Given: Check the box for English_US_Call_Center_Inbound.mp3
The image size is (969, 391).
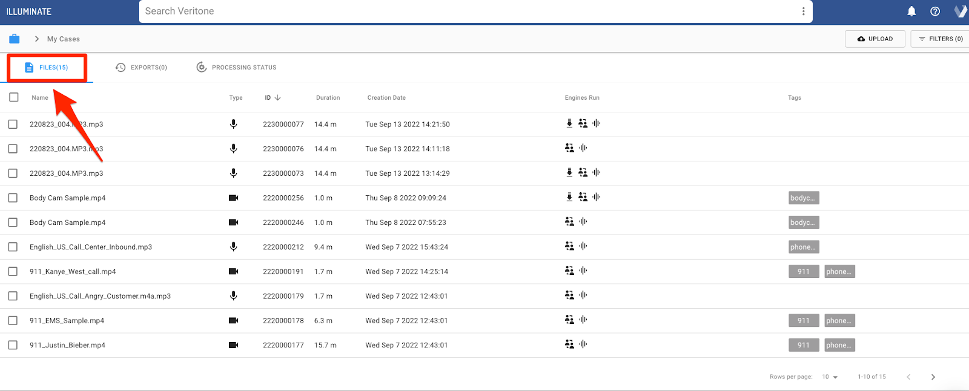Looking at the screenshot, I should [x=13, y=247].
